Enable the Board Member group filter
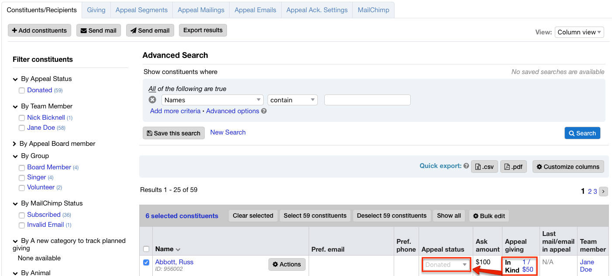Image resolution: width=612 pixels, height=276 pixels. [x=21, y=168]
